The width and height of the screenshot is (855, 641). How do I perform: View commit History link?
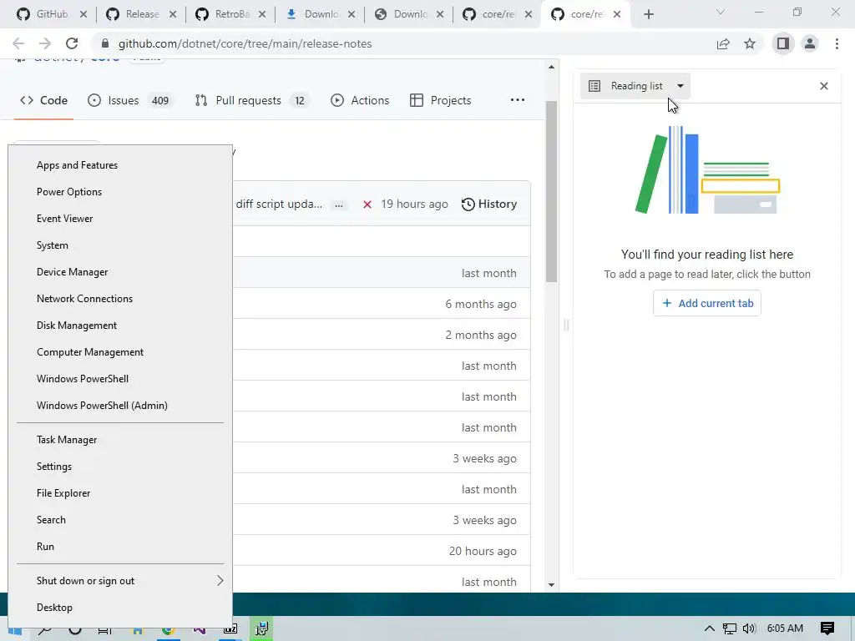[489, 204]
